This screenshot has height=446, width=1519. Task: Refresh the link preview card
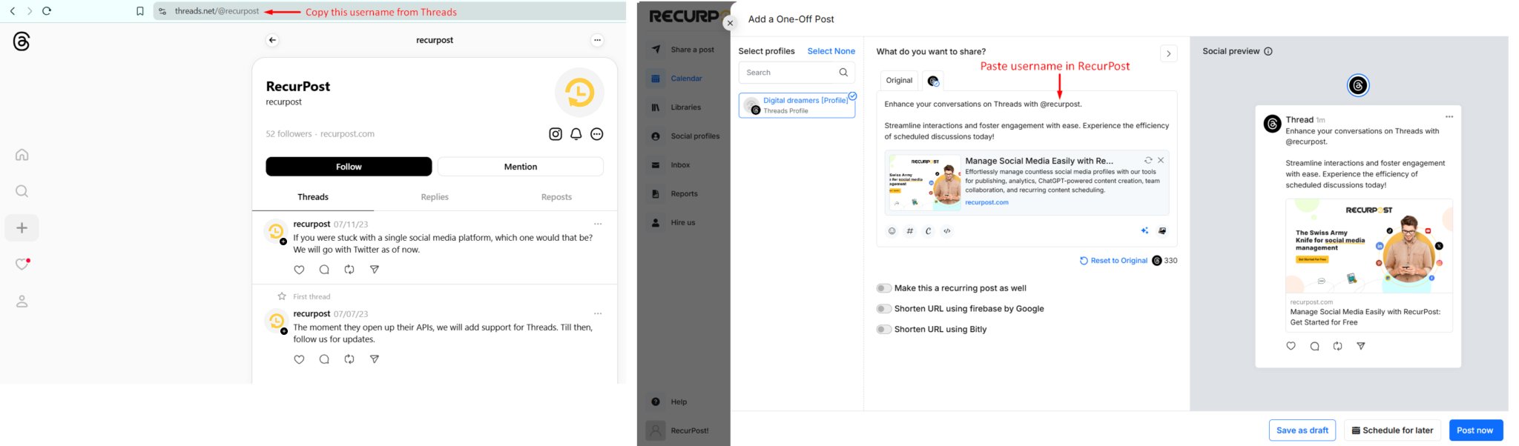1148,160
